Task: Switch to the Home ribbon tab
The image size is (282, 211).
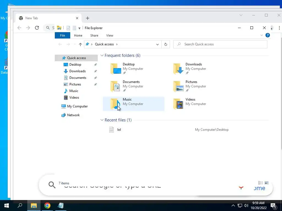Action: pyautogui.click(x=78, y=35)
